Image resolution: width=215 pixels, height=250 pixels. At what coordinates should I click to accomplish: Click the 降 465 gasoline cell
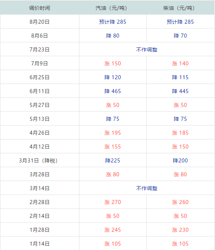(113, 91)
